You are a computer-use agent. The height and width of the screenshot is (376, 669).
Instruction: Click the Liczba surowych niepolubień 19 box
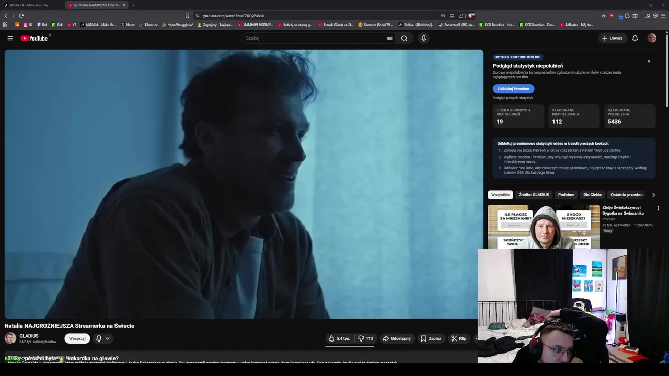click(x=518, y=116)
